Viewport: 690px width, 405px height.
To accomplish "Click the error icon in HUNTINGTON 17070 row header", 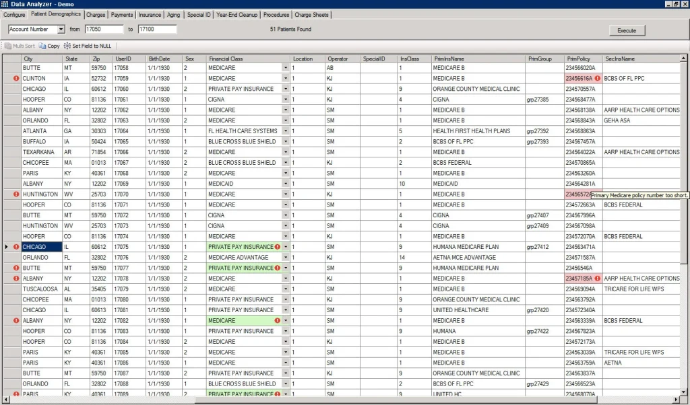I will point(16,194).
